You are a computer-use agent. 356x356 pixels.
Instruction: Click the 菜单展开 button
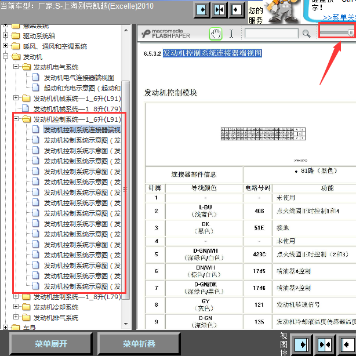51,344
